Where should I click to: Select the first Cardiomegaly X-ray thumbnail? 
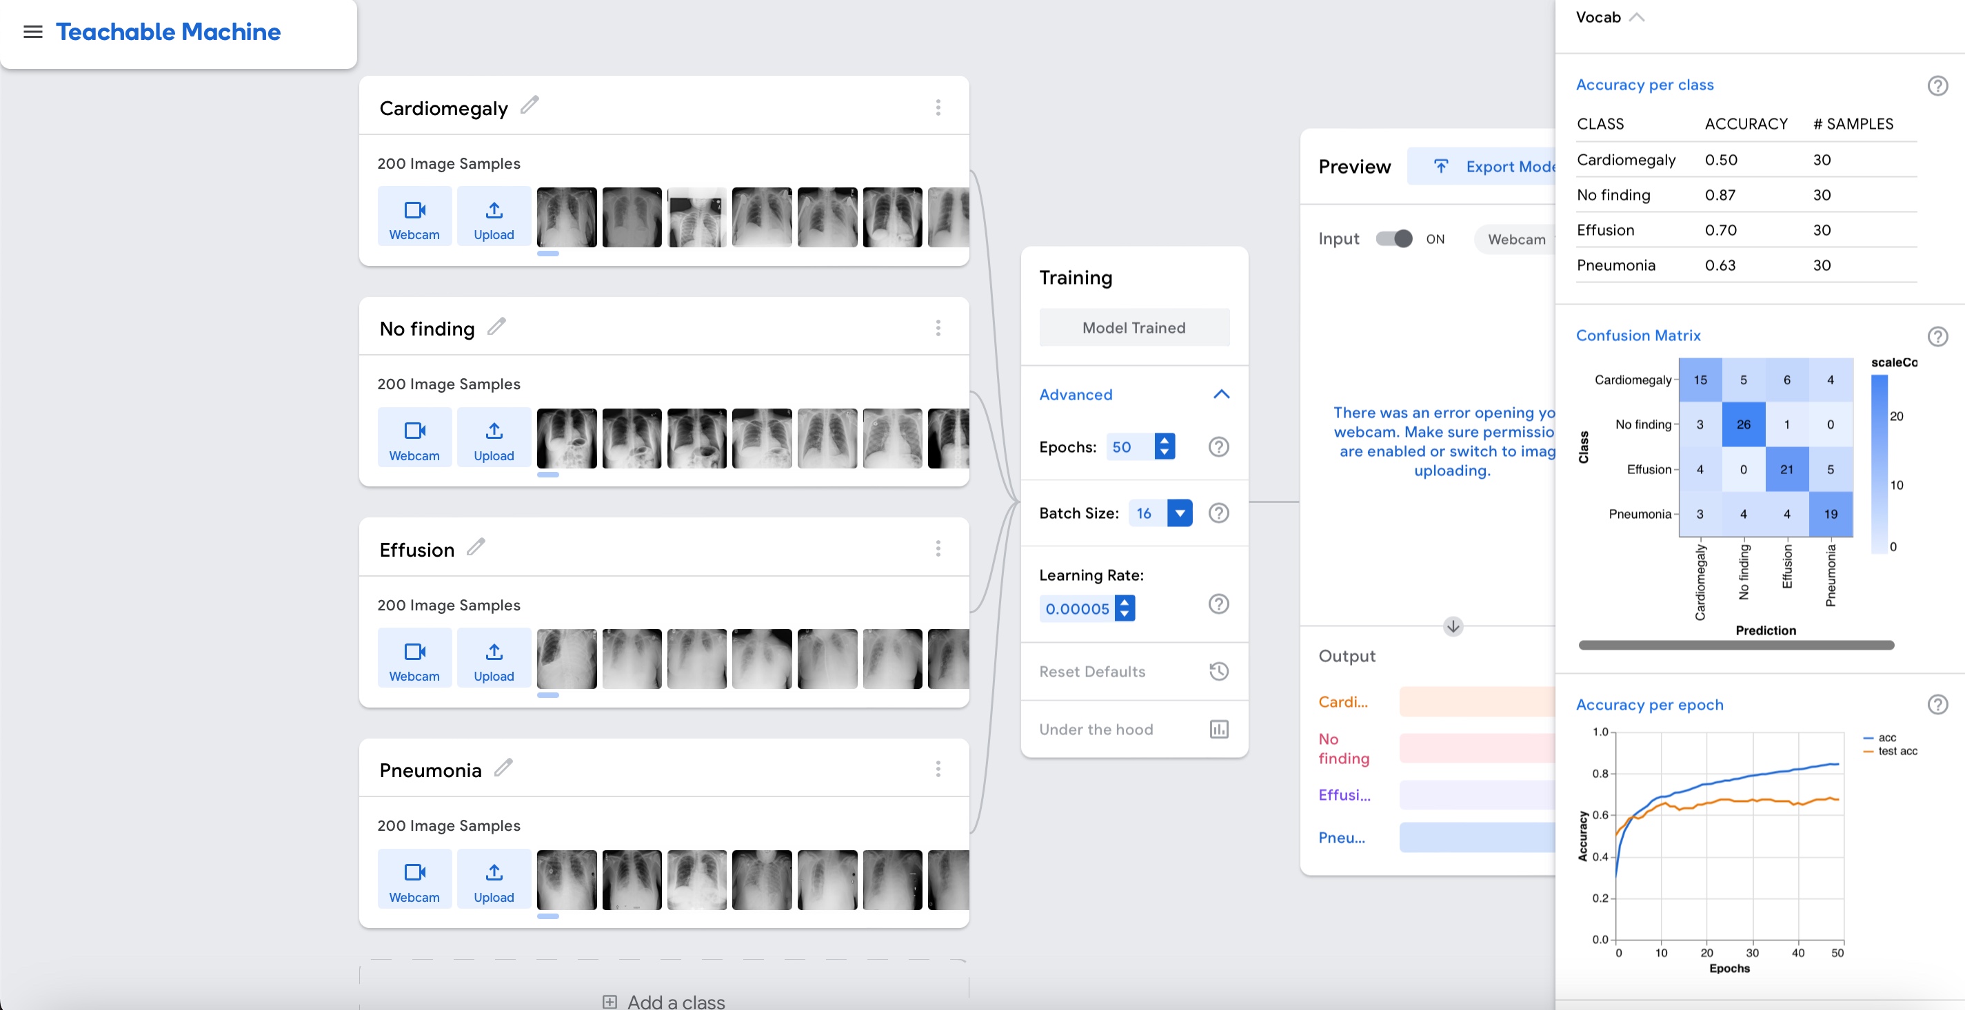(566, 216)
